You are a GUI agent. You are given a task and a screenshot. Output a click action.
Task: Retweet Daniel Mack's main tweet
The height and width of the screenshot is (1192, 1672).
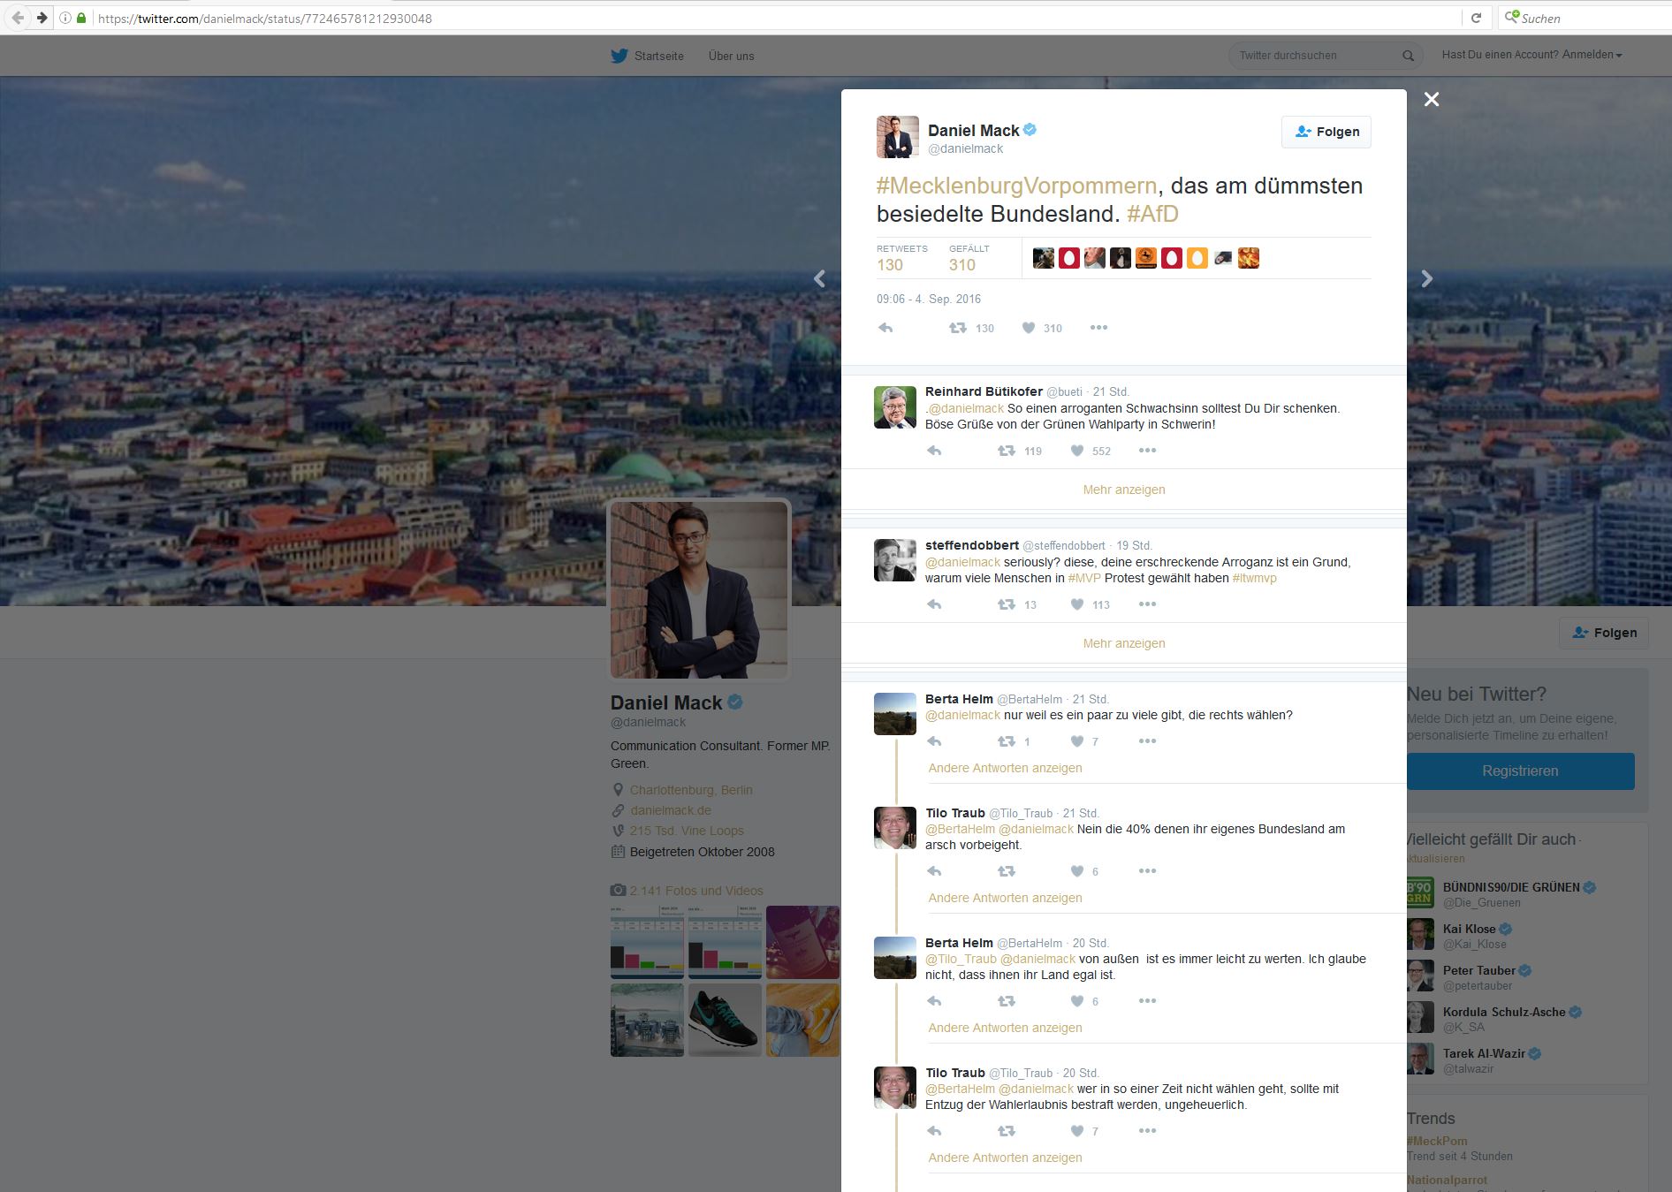click(958, 328)
